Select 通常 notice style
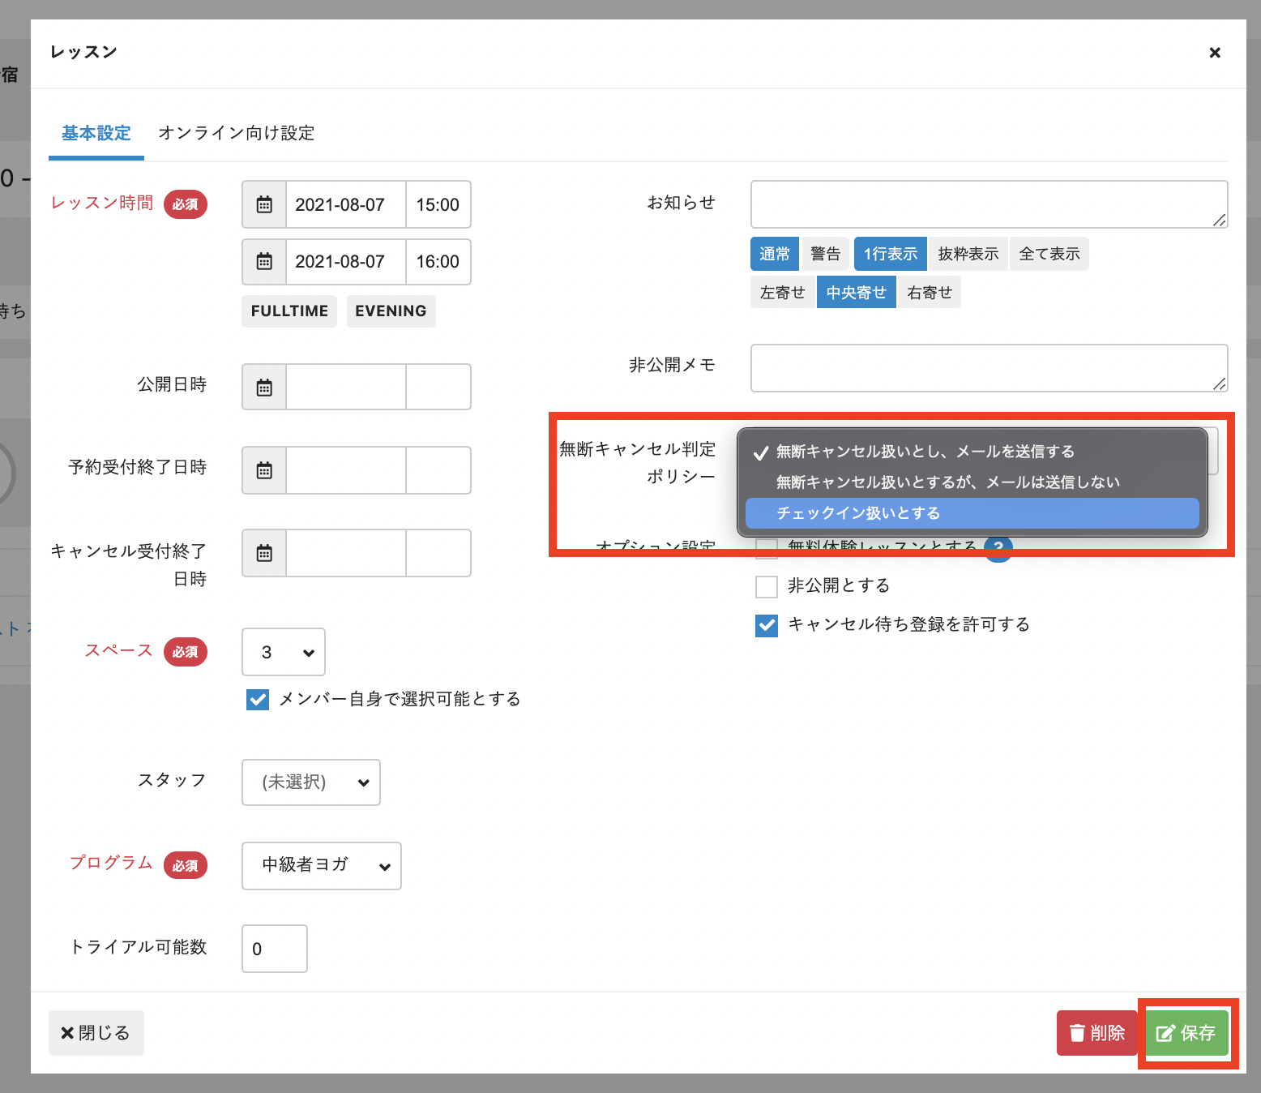The width and height of the screenshot is (1261, 1093). click(x=775, y=254)
